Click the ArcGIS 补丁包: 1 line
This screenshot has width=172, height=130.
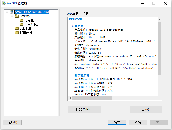tap(104, 79)
